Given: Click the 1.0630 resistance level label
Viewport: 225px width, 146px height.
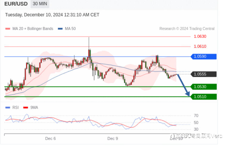Looking at the screenshot, I should [200, 37].
